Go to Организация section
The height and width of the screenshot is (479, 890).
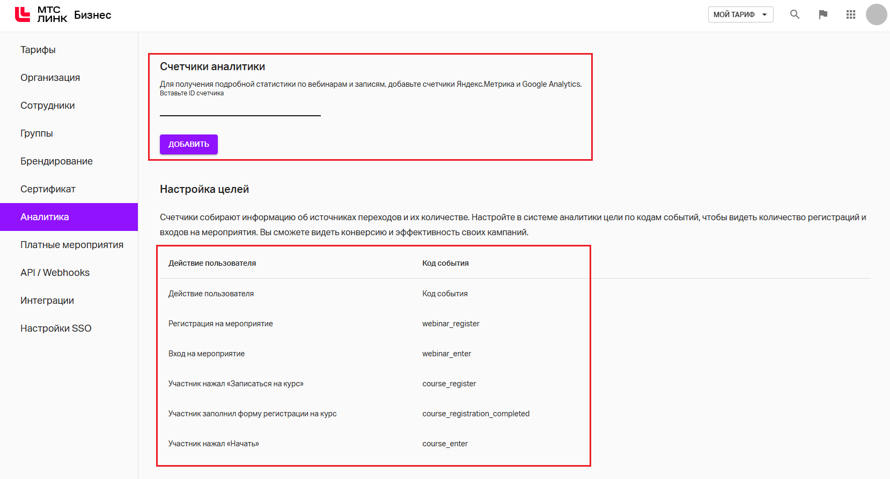coord(50,78)
